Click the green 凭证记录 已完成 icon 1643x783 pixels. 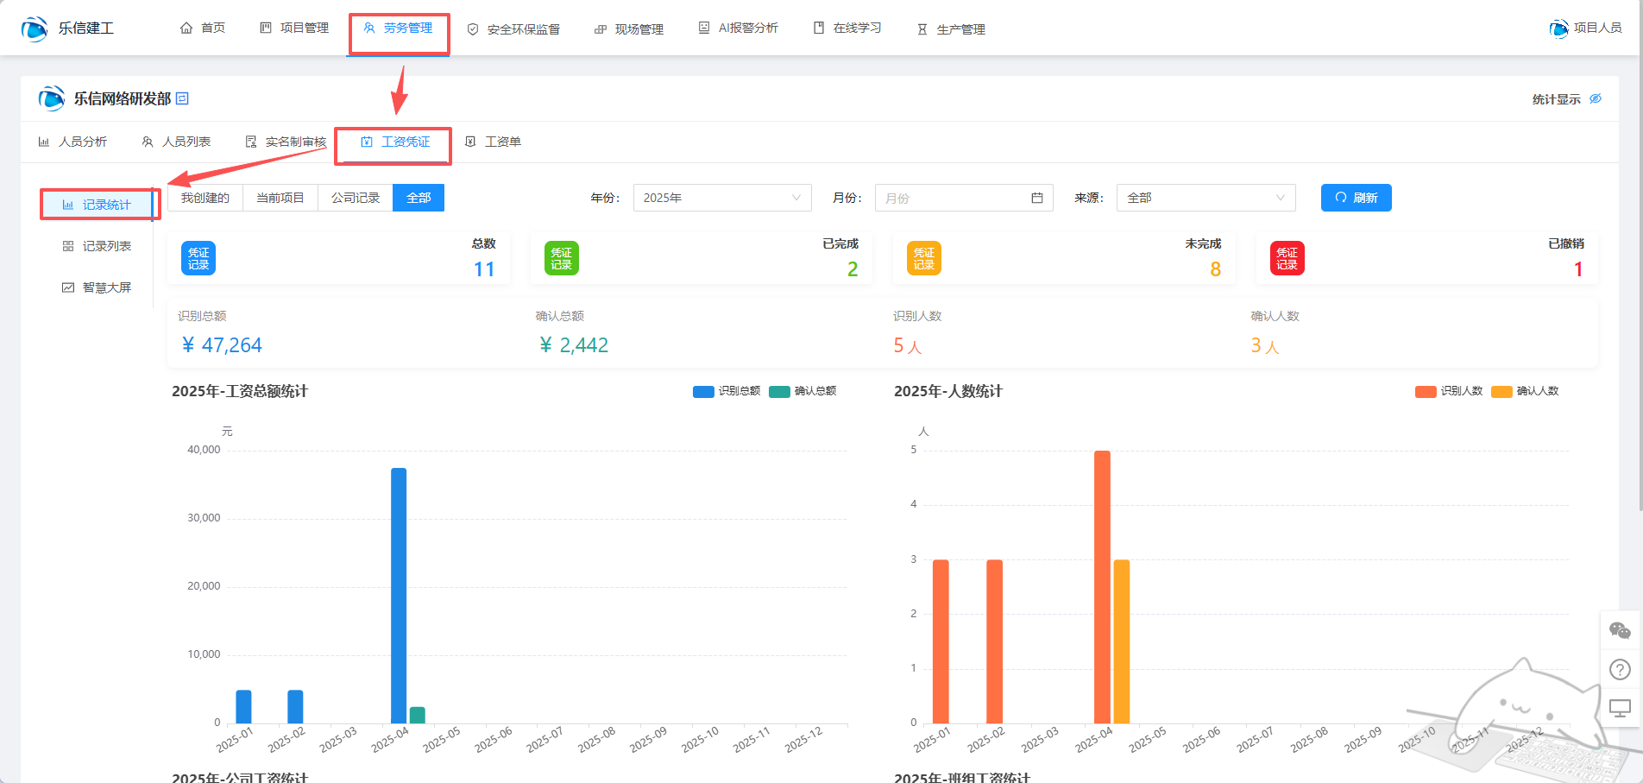[561, 258]
